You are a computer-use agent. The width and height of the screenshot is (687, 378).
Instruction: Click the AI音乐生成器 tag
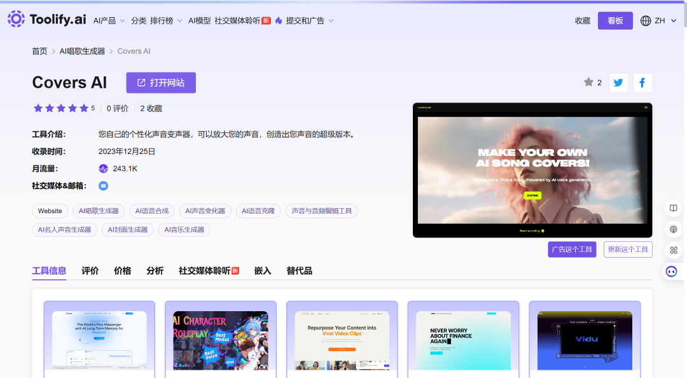tap(184, 230)
